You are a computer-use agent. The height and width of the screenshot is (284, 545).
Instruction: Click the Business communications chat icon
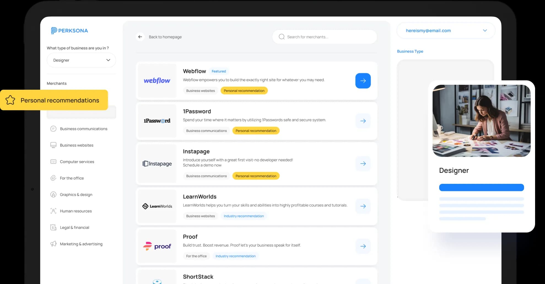(53, 129)
